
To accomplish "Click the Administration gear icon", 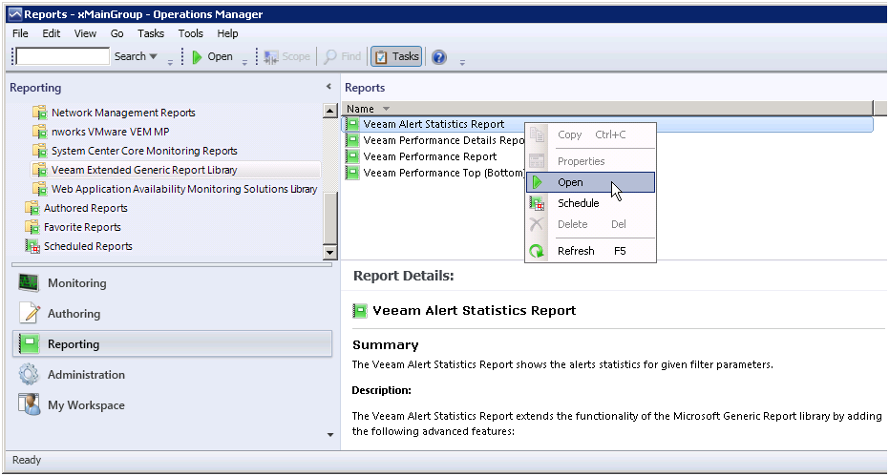I will tap(29, 375).
